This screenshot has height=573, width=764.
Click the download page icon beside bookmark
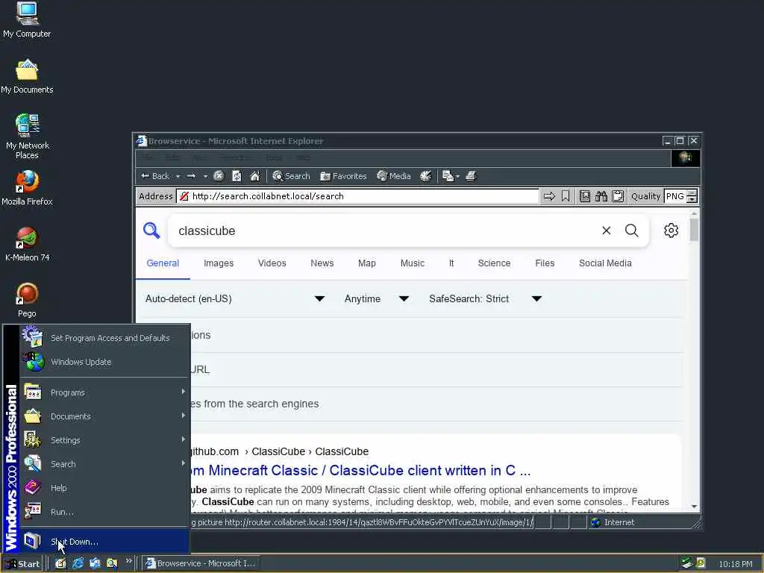[x=585, y=196]
